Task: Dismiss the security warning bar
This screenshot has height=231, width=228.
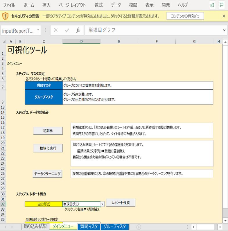Action: click(224, 16)
